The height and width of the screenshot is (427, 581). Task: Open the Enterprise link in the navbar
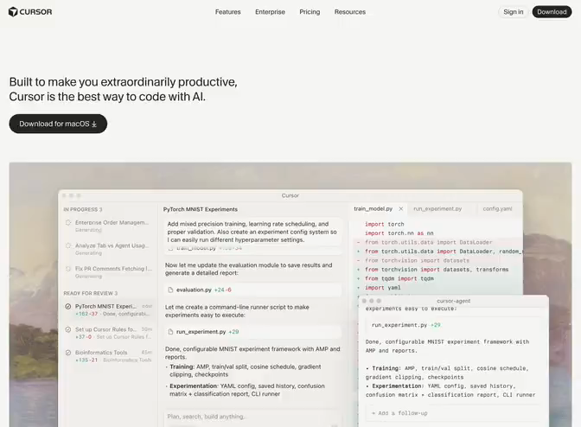click(x=270, y=12)
